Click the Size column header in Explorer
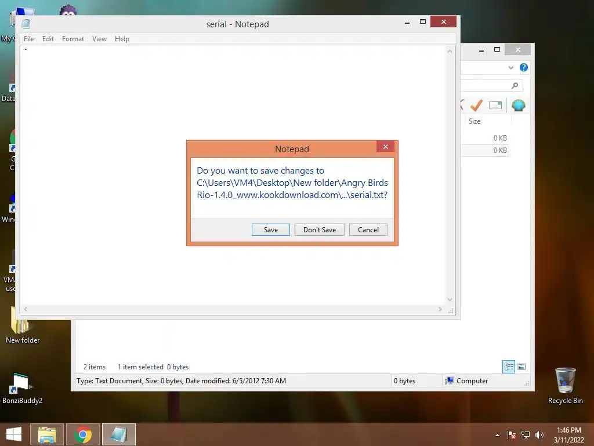 487,121
